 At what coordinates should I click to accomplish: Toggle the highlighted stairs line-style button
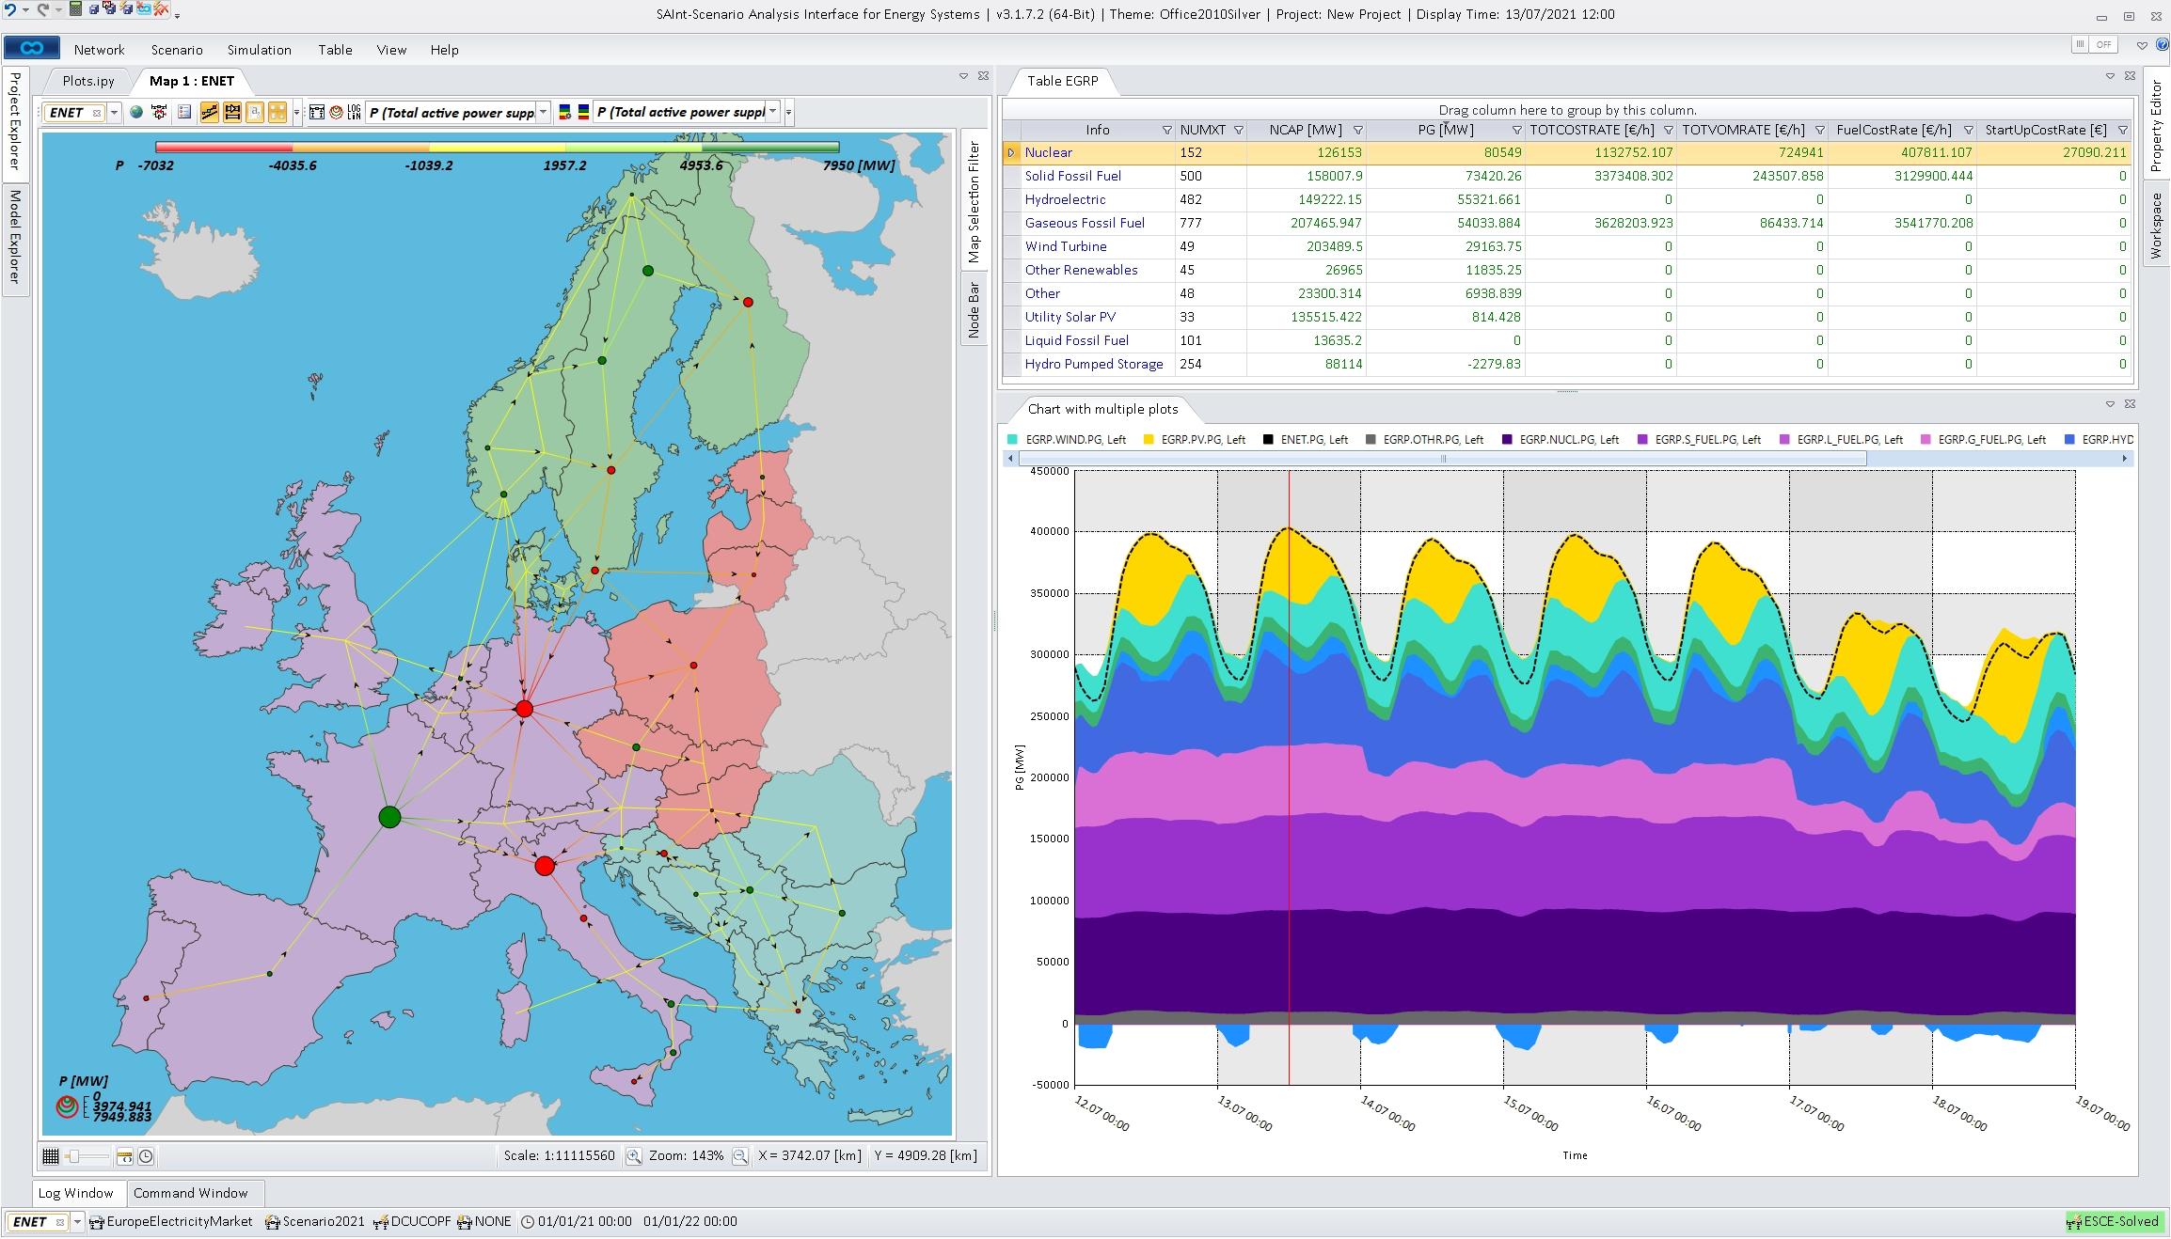[x=209, y=113]
